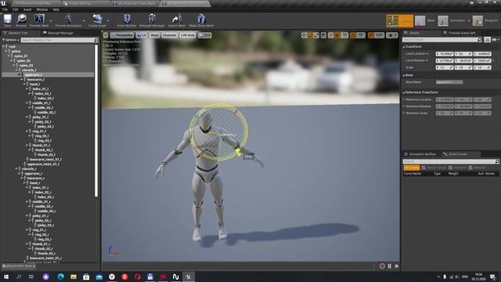Open the Help menu
Screen dimensions: 501x282
(56, 9)
